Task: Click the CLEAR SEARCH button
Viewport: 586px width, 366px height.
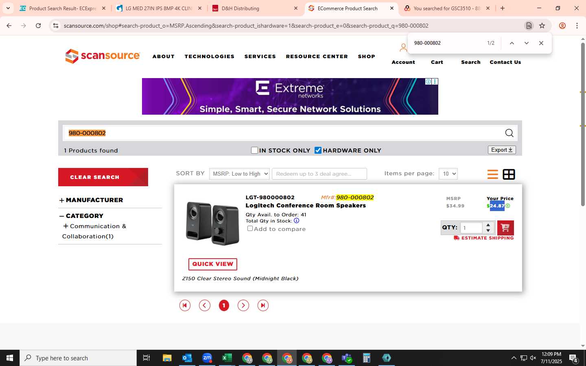Action: (103, 177)
